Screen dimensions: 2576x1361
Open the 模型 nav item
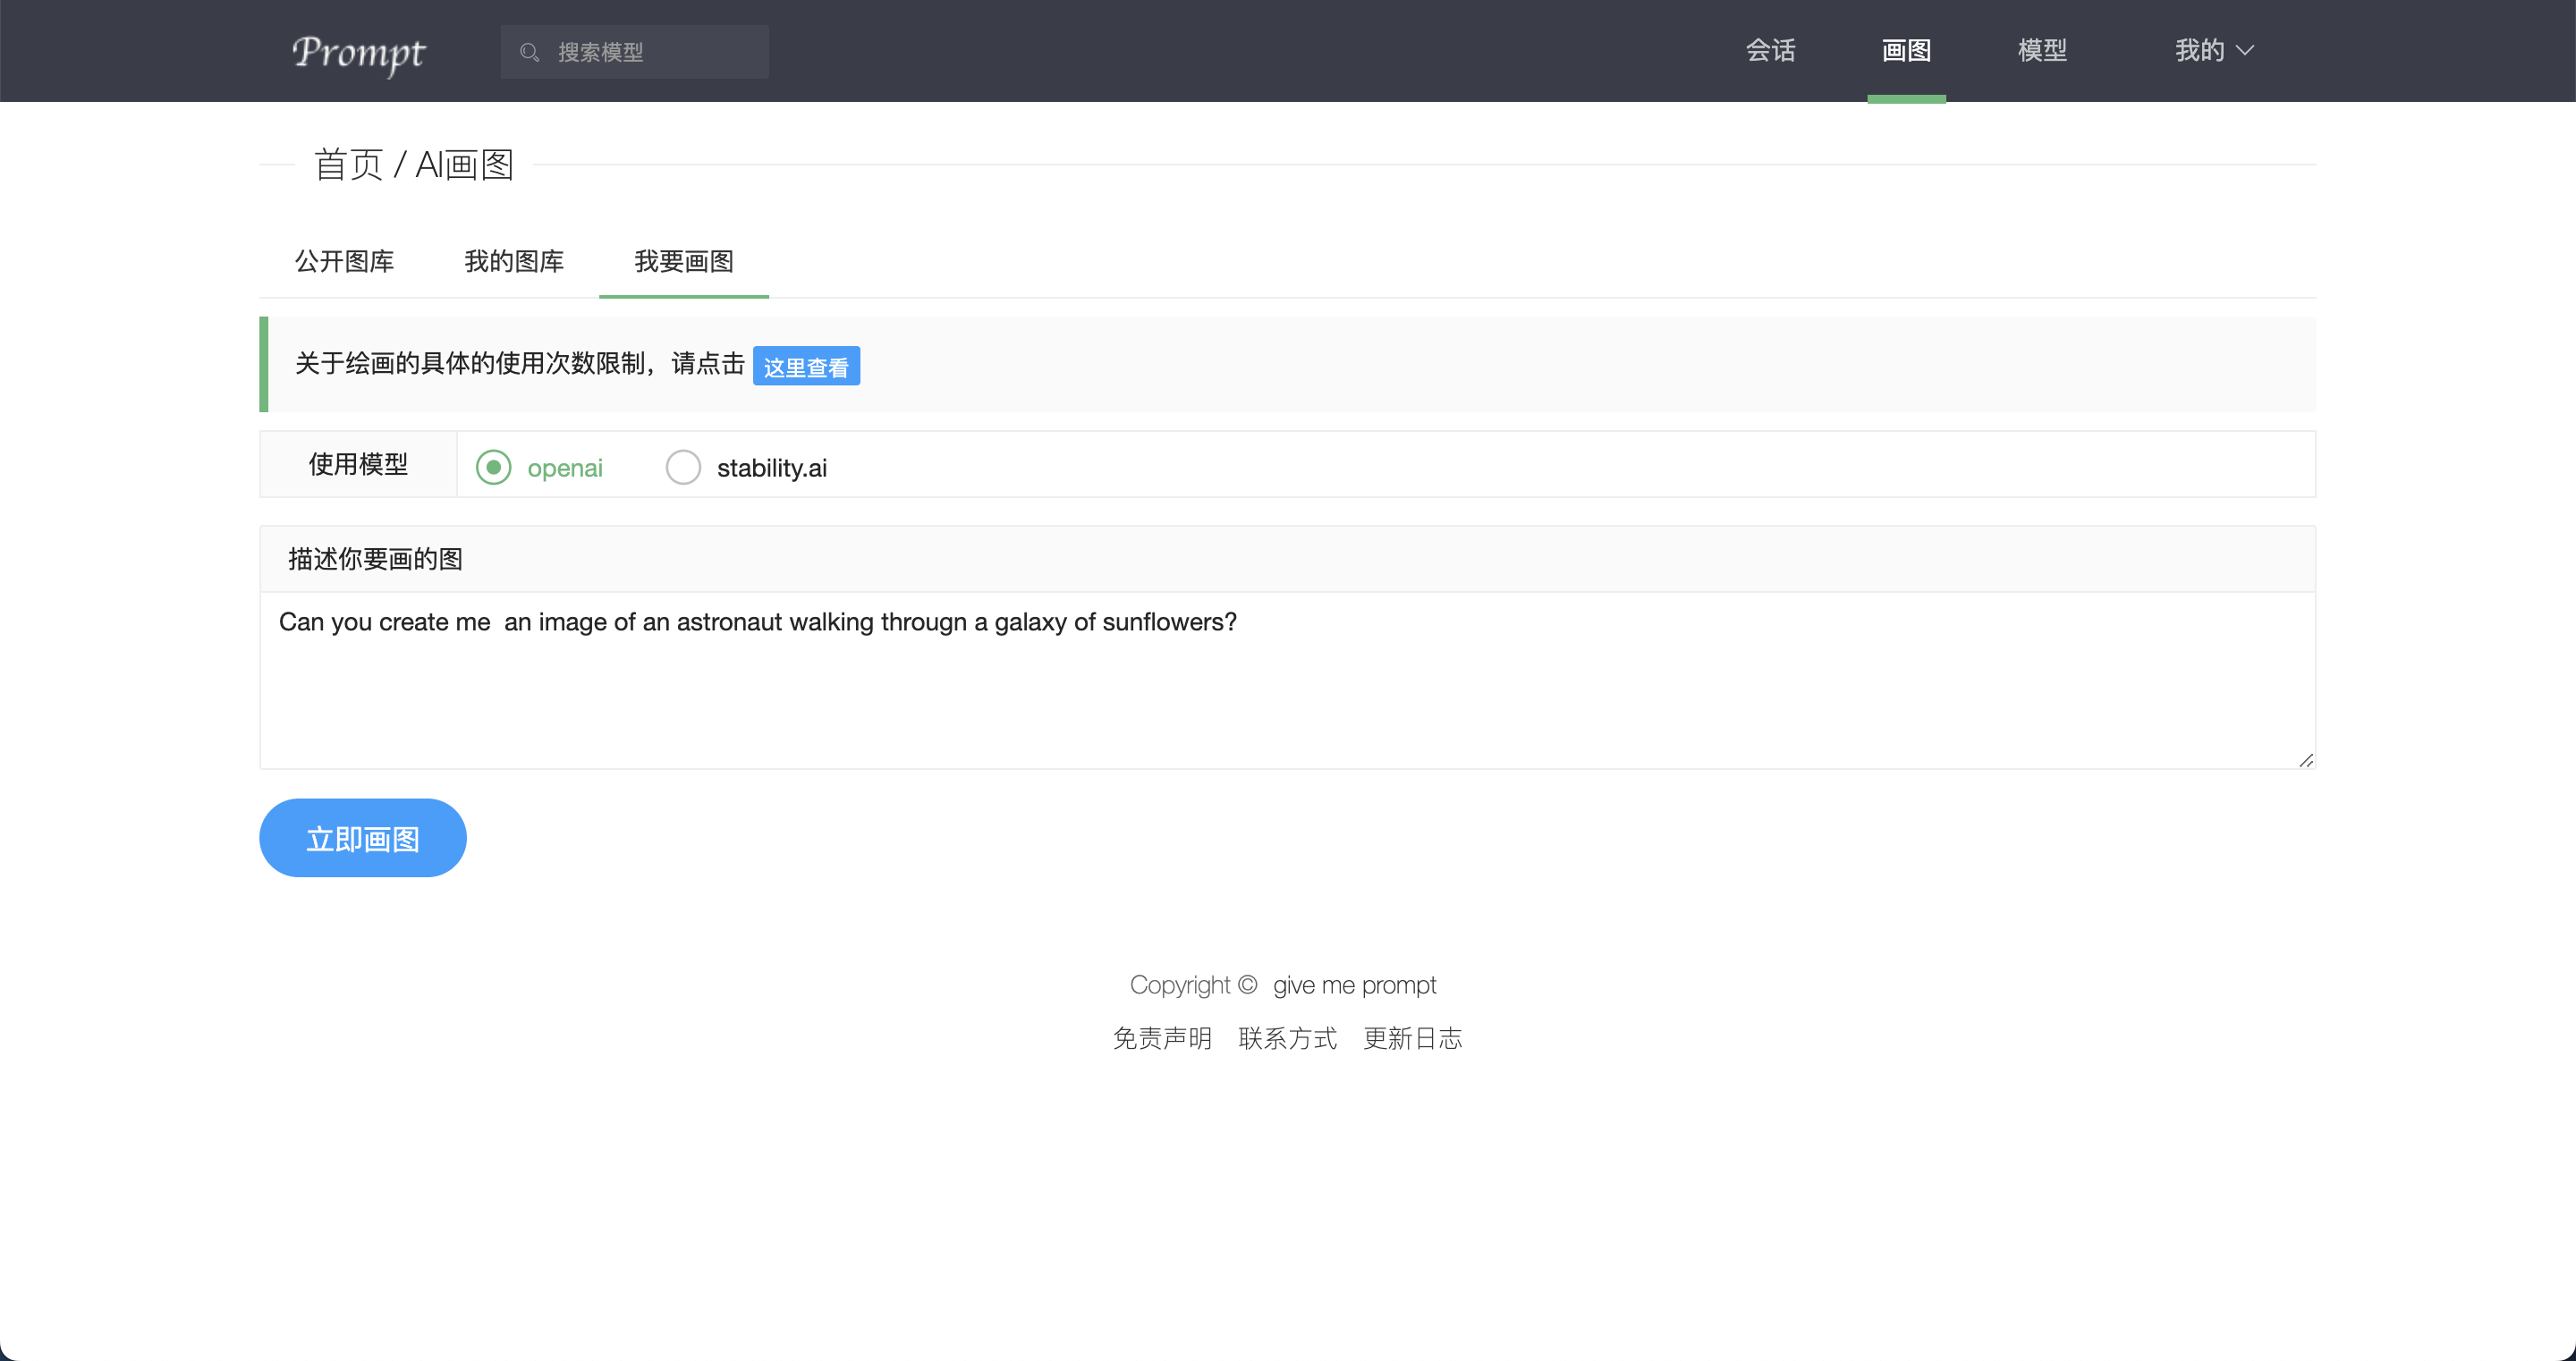click(2041, 50)
